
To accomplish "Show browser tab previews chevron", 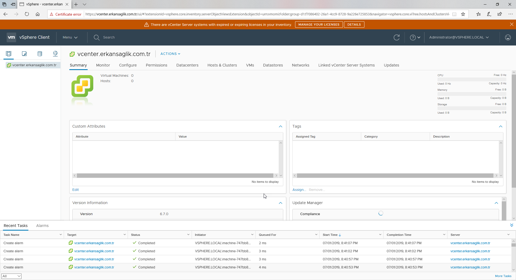I will pos(84,4).
